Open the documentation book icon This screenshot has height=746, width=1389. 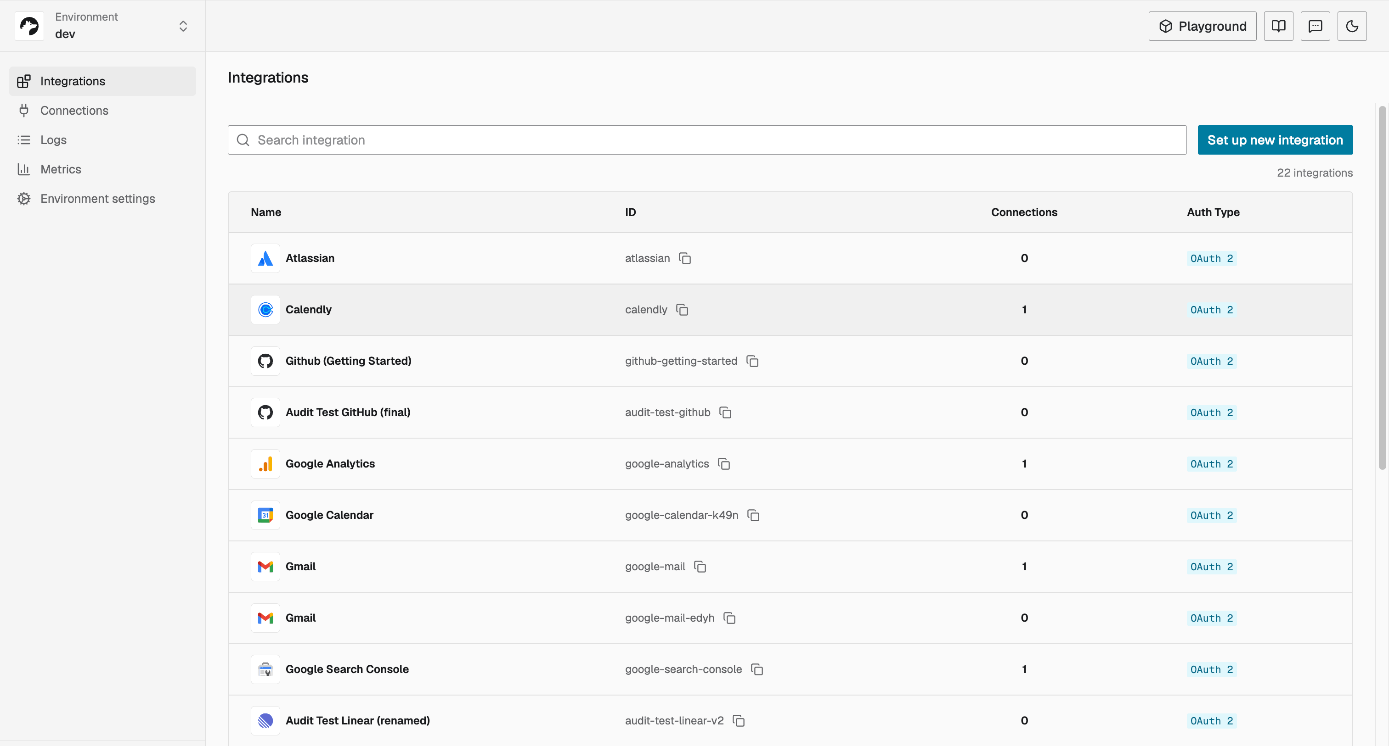(1278, 26)
